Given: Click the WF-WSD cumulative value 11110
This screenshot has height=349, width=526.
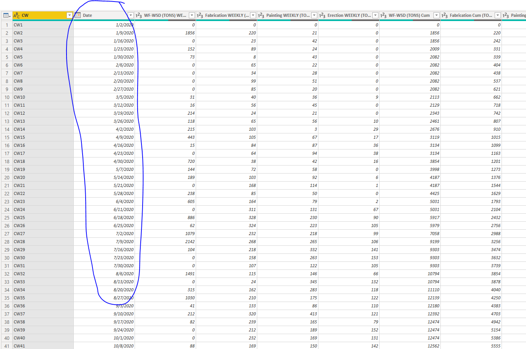Looking at the screenshot, I should click(x=410, y=290).
